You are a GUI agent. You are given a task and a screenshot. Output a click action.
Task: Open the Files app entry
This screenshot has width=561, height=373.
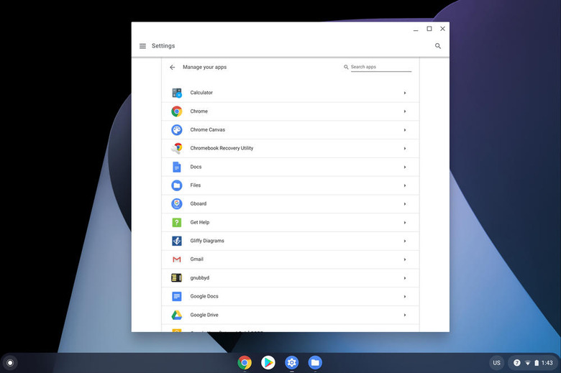[196, 185]
